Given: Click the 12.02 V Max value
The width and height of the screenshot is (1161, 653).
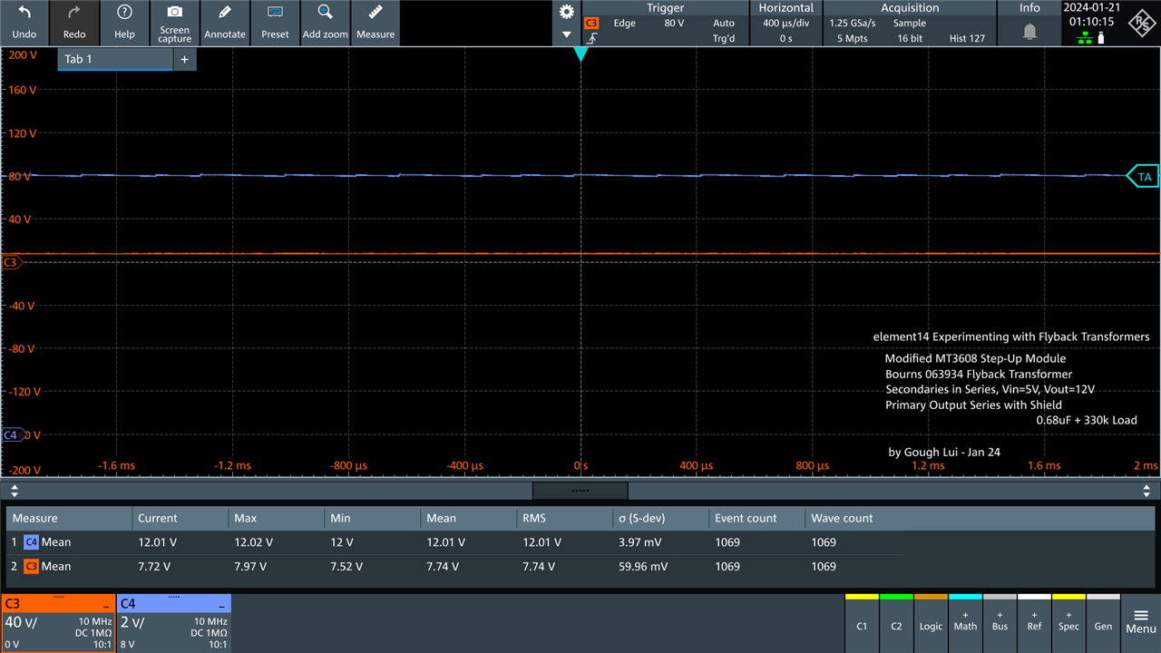Looking at the screenshot, I should [x=254, y=542].
